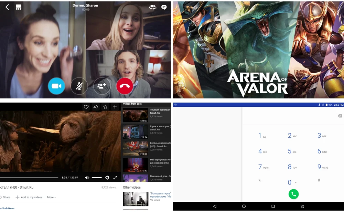
Task: Delete a digit with the backspace icon
Action: coord(340,116)
